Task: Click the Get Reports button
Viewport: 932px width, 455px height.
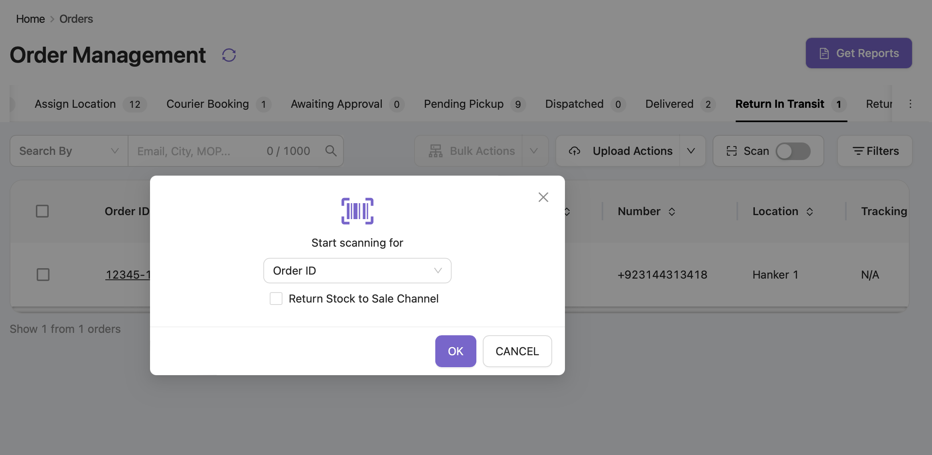Action: (859, 53)
